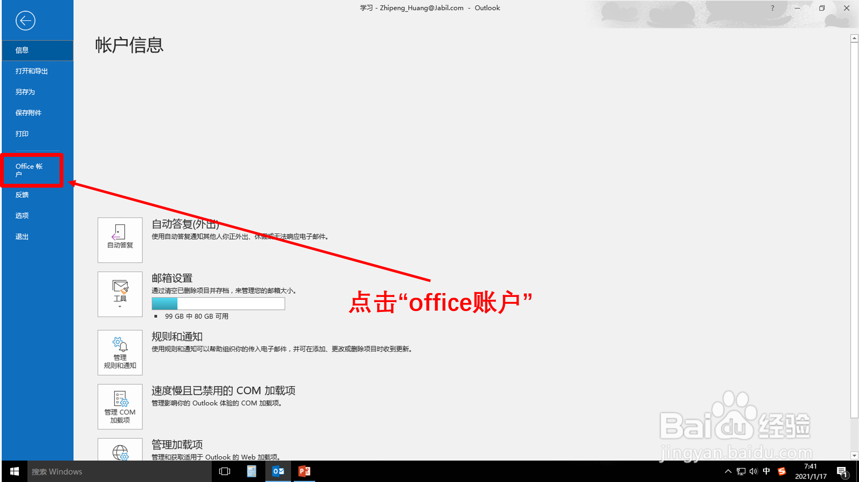This screenshot has height=482, width=859.
Task: Open PowerPoint from the taskbar
Action: coord(305,471)
